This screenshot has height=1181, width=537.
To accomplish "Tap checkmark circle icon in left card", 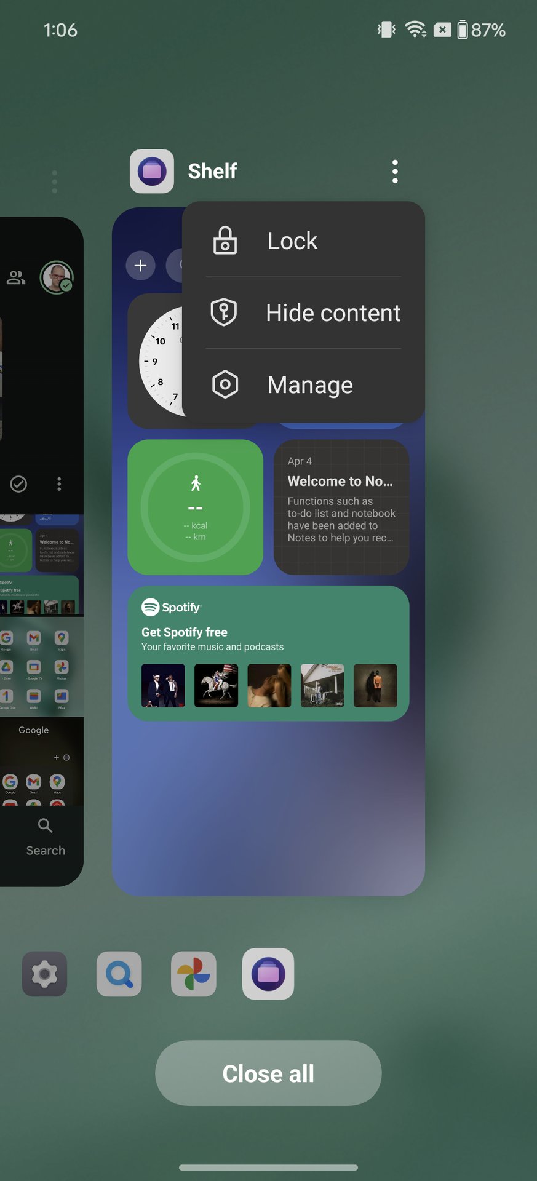I will click(18, 484).
